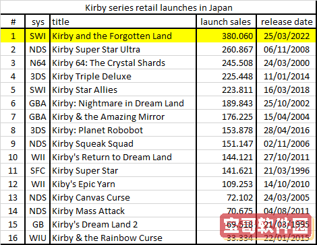The height and width of the screenshot is (245, 317).
Task: Click the 'title' column header cell
Action: click(123, 22)
